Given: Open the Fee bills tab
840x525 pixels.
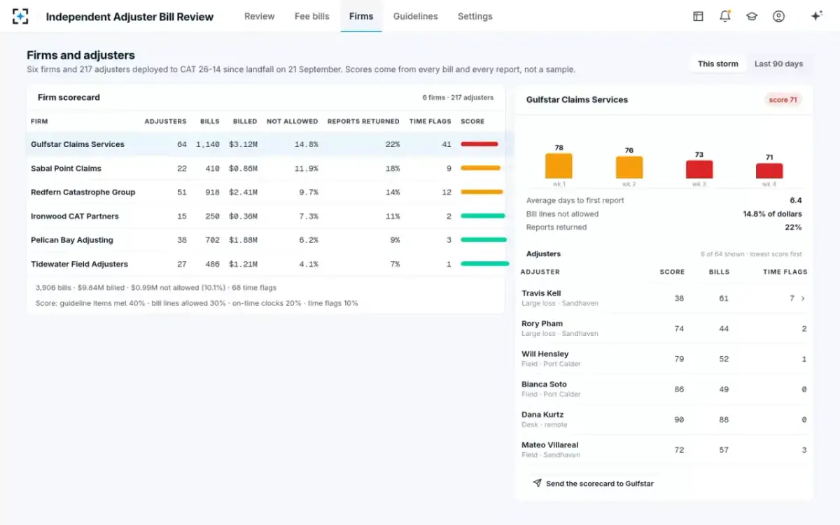Looking at the screenshot, I should tap(311, 16).
